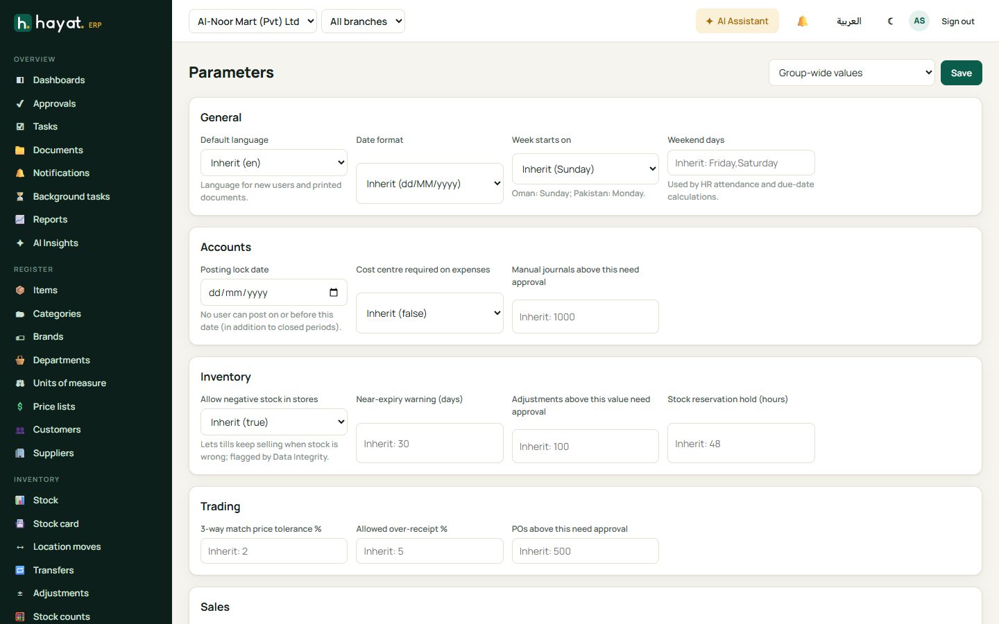999x624 pixels.
Task: Click the Dashboards sidebar icon
Action: (20, 80)
